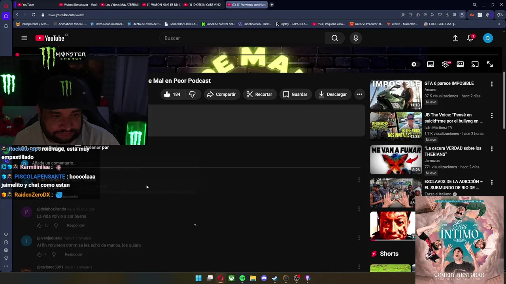Go to the YouTube home logo

point(49,38)
